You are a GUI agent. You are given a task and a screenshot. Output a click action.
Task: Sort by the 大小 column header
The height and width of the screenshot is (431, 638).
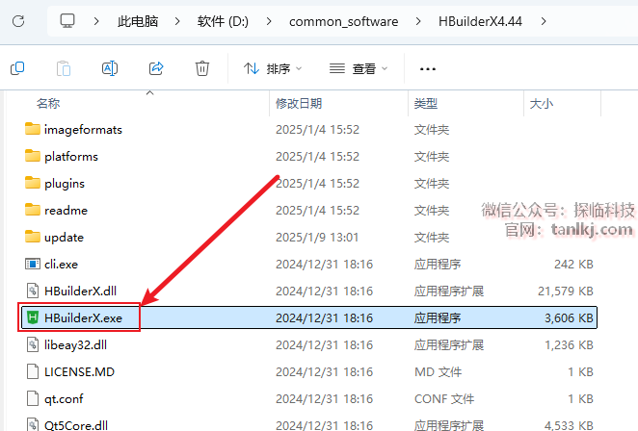click(542, 104)
